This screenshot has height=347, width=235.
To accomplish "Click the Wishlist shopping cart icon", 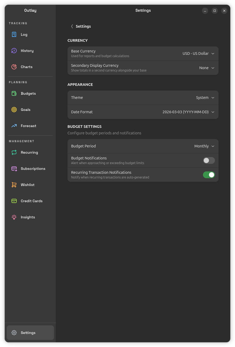I will pyautogui.click(x=14, y=185).
